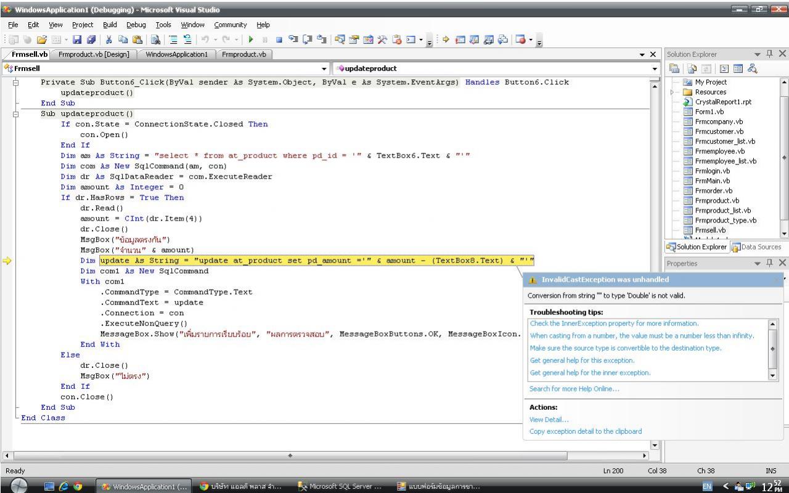Screen dimensions: 789x493
Task: Open the Build menu
Action: tap(110, 25)
